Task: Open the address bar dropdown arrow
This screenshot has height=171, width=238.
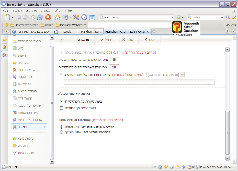Action: pyautogui.click(x=173, y=17)
